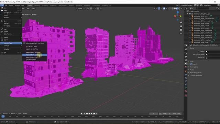
Task: Open the Render properties tab icon
Action: click(186, 54)
